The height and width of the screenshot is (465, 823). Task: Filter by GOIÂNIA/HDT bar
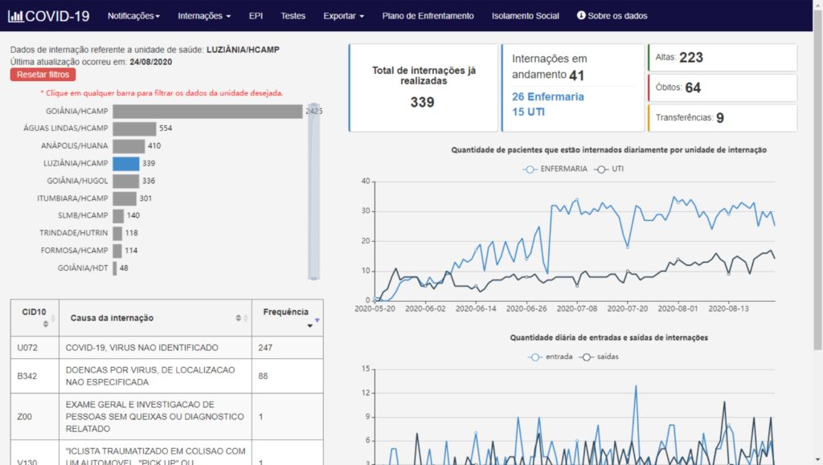point(114,268)
